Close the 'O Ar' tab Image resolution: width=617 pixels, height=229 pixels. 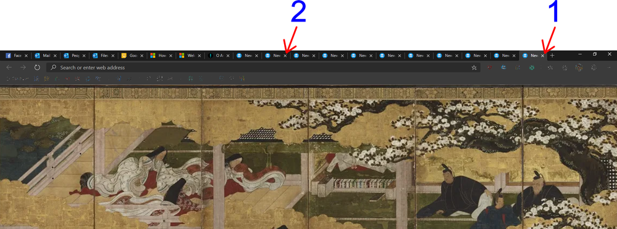click(x=228, y=55)
